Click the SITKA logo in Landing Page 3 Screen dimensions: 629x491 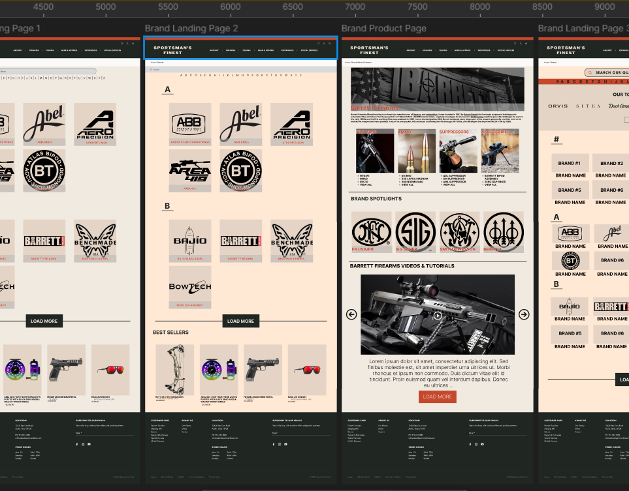pos(588,106)
